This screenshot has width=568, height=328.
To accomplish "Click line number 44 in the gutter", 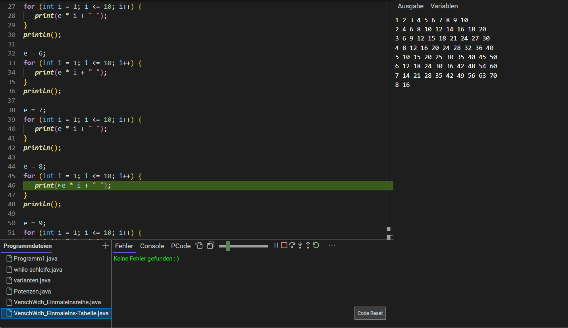I will pyautogui.click(x=11, y=167).
